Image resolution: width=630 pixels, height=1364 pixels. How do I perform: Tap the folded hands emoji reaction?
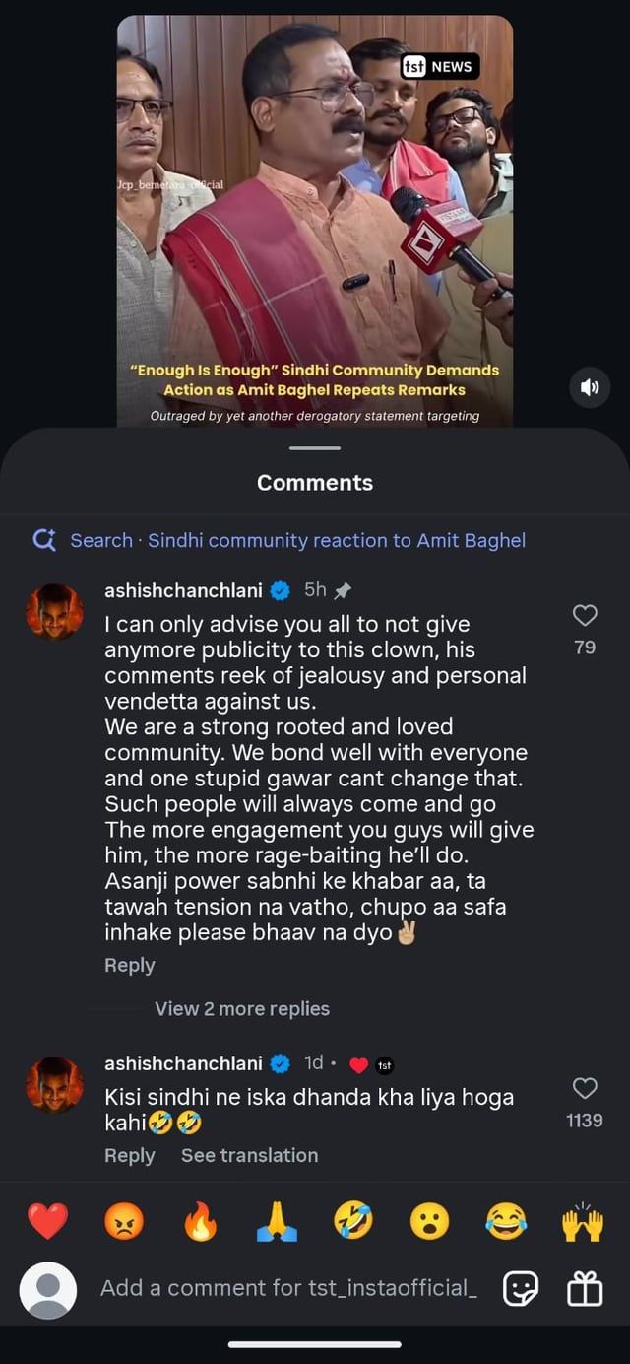(277, 1222)
